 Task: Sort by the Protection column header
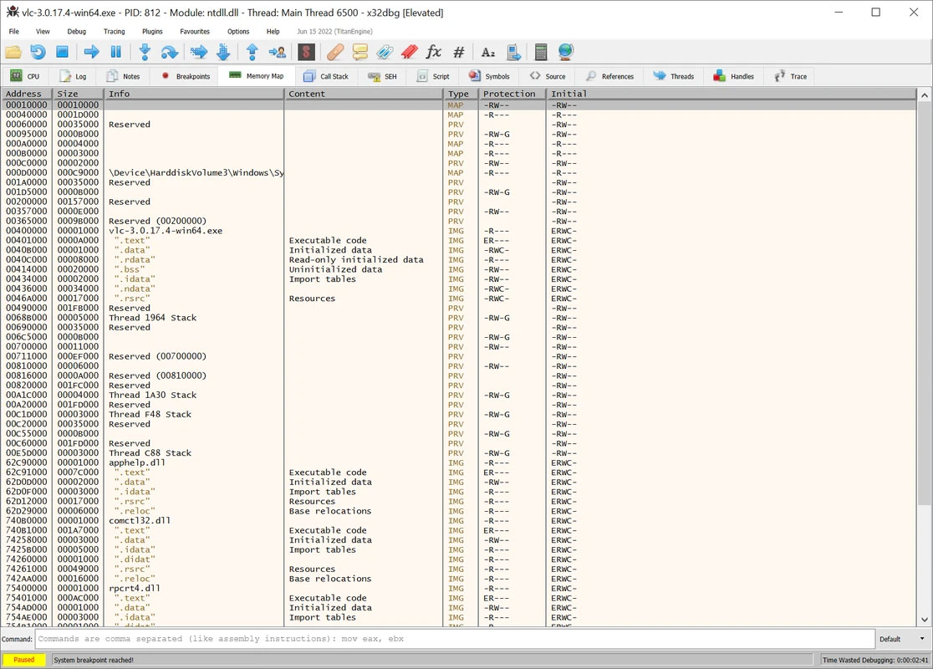(512, 94)
